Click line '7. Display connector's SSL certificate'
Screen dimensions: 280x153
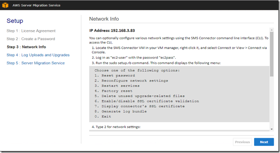tap(140, 106)
